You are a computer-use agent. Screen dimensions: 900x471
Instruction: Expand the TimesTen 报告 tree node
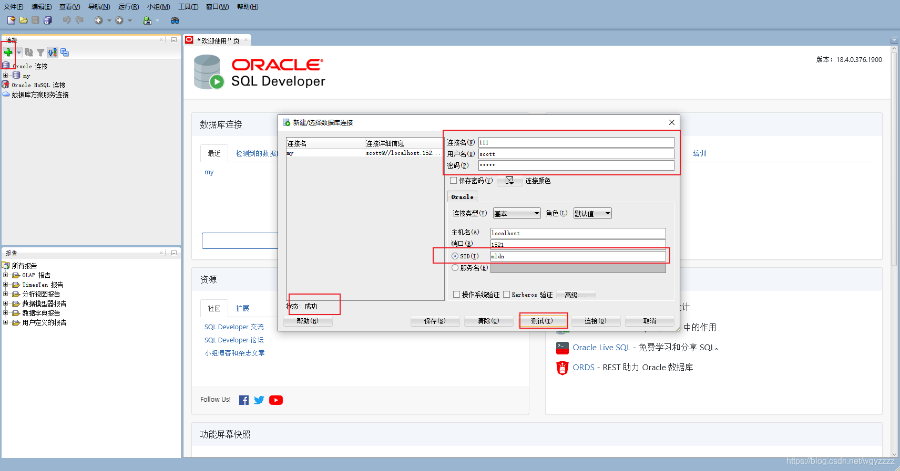click(6, 285)
